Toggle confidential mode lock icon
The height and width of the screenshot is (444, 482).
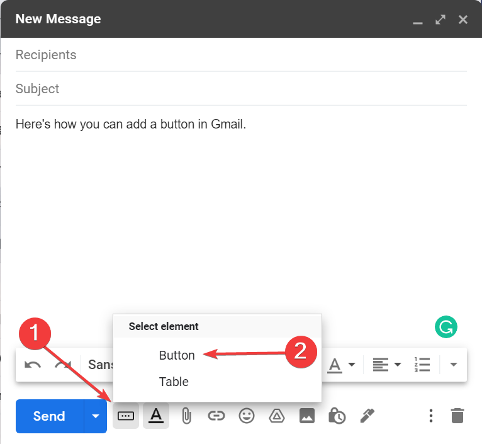tap(337, 416)
